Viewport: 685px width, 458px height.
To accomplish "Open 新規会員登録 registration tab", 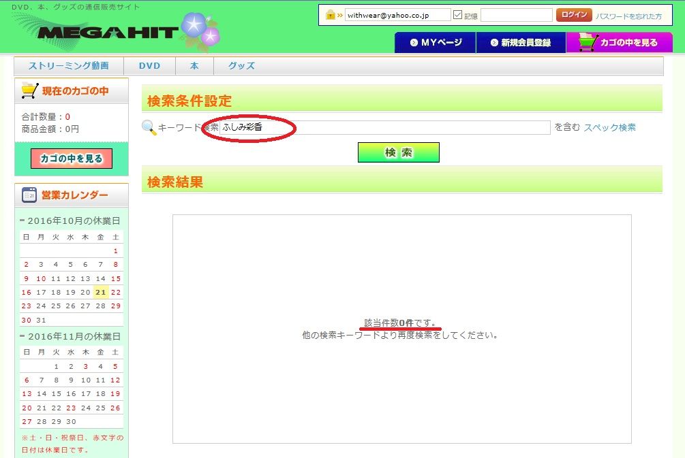I will pyautogui.click(x=521, y=42).
